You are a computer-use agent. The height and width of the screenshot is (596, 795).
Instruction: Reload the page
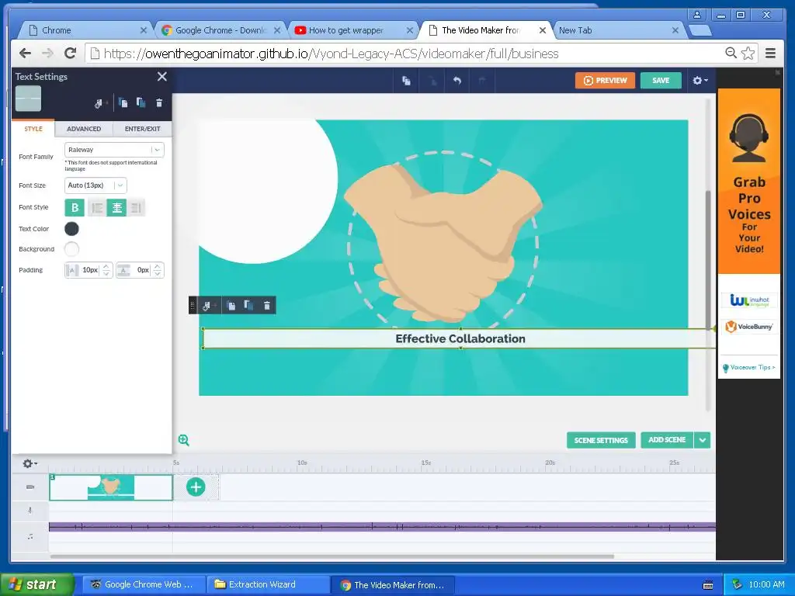click(x=71, y=54)
